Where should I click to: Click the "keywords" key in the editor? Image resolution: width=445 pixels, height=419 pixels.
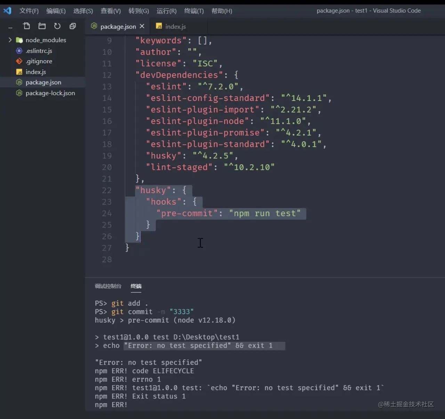click(161, 41)
